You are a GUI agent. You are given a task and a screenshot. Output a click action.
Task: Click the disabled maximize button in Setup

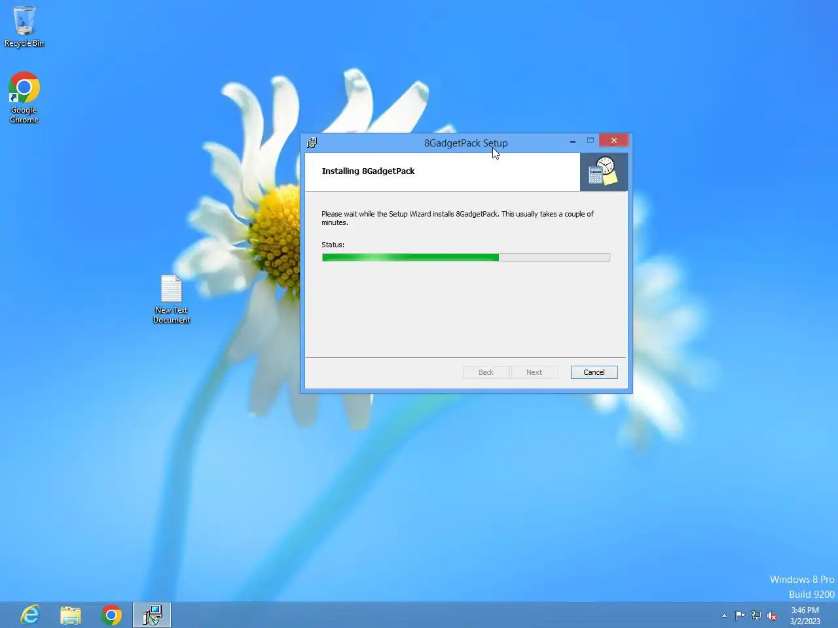591,140
